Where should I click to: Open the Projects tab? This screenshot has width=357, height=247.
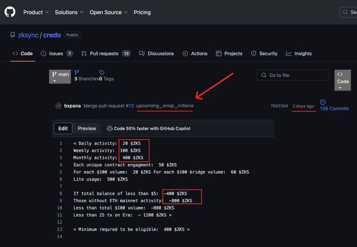tap(229, 53)
